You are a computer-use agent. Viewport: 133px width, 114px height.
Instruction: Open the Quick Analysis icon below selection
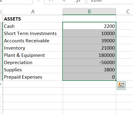pos(121,86)
